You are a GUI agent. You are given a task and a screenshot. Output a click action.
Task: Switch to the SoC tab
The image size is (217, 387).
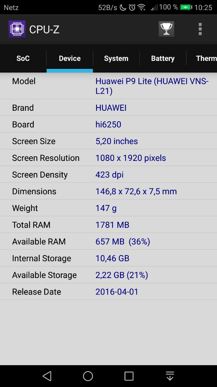pyautogui.click(x=23, y=58)
